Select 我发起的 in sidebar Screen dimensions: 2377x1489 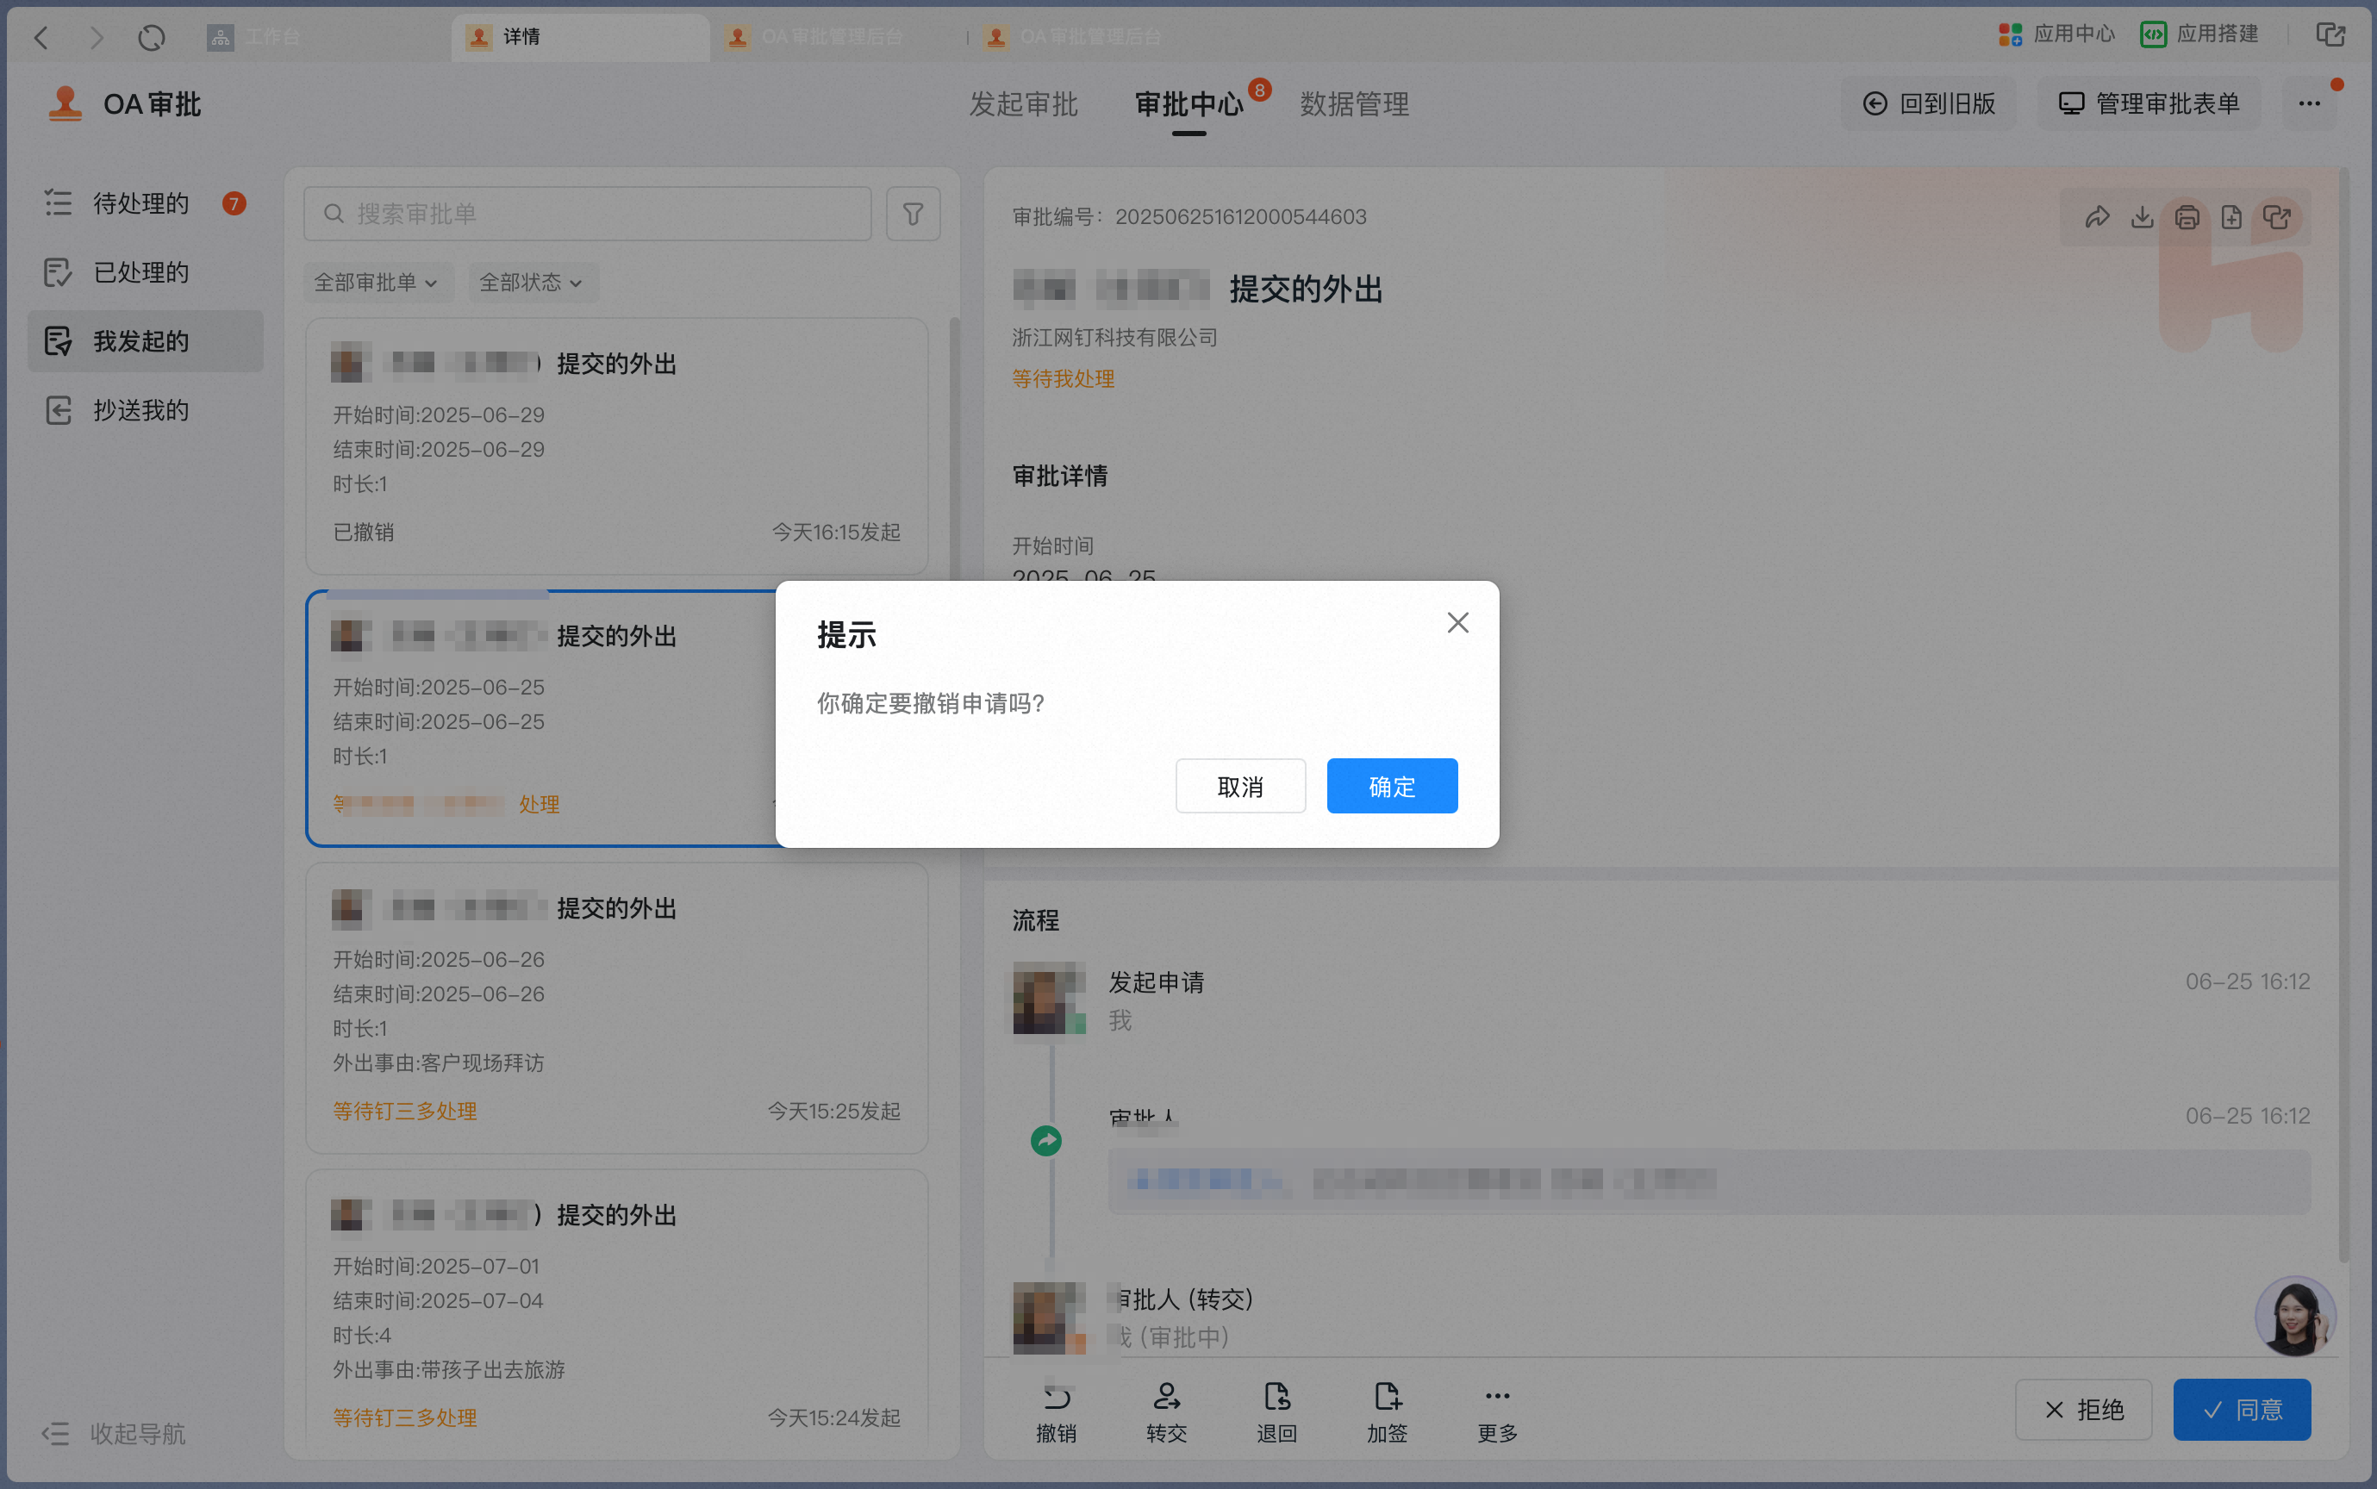[x=146, y=340]
